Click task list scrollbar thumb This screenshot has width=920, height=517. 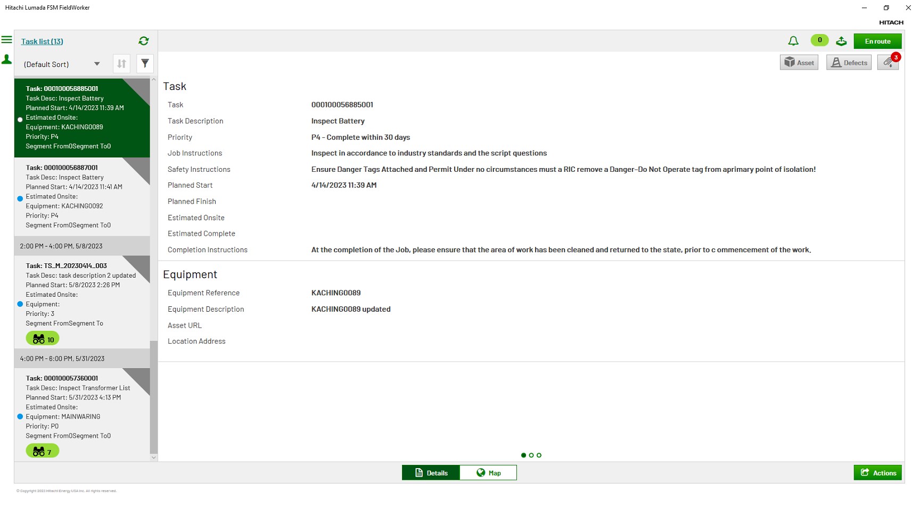(154, 397)
